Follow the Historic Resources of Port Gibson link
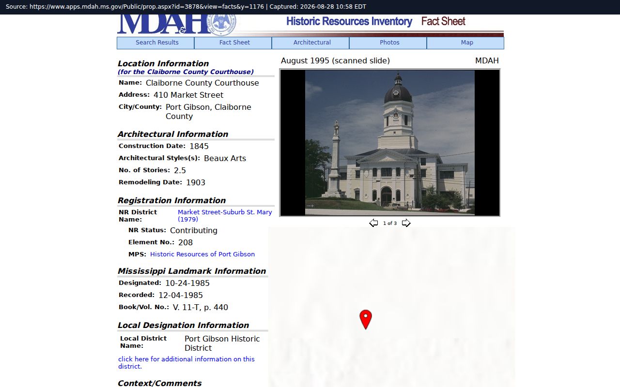The height and width of the screenshot is (387, 620). [202, 254]
